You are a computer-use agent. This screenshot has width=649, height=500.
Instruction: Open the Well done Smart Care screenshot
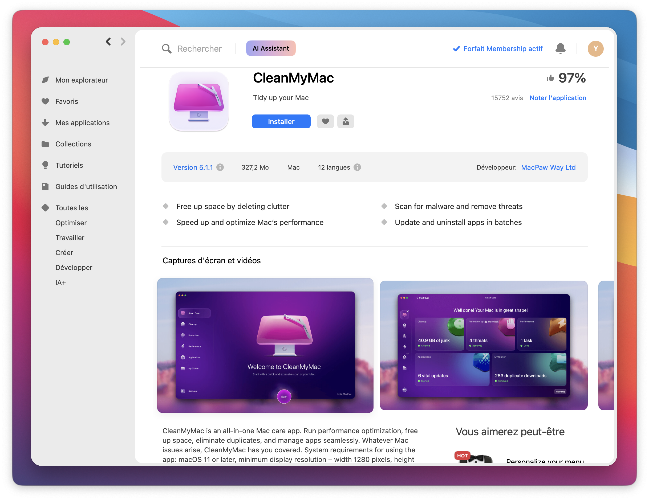[484, 345]
